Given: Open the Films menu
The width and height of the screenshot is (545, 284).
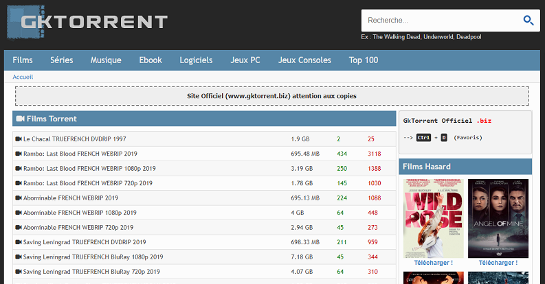Looking at the screenshot, I should pyautogui.click(x=23, y=60).
